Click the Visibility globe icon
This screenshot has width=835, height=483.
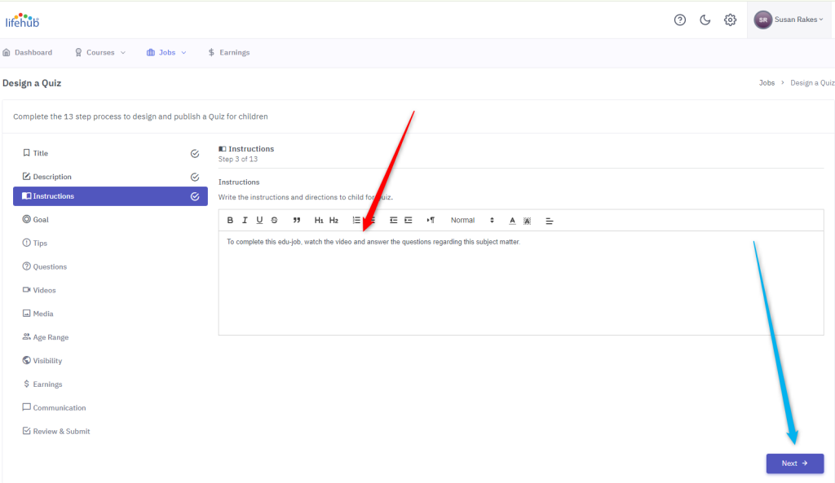pyautogui.click(x=27, y=360)
